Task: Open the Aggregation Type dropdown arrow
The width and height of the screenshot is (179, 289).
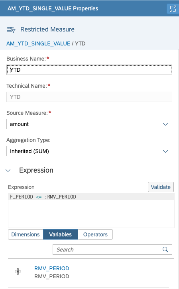Action: tap(165, 151)
